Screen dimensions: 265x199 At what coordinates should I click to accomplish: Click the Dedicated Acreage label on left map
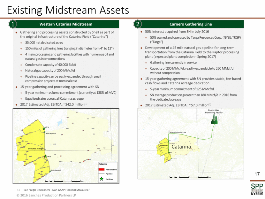(x=35, y=149)
